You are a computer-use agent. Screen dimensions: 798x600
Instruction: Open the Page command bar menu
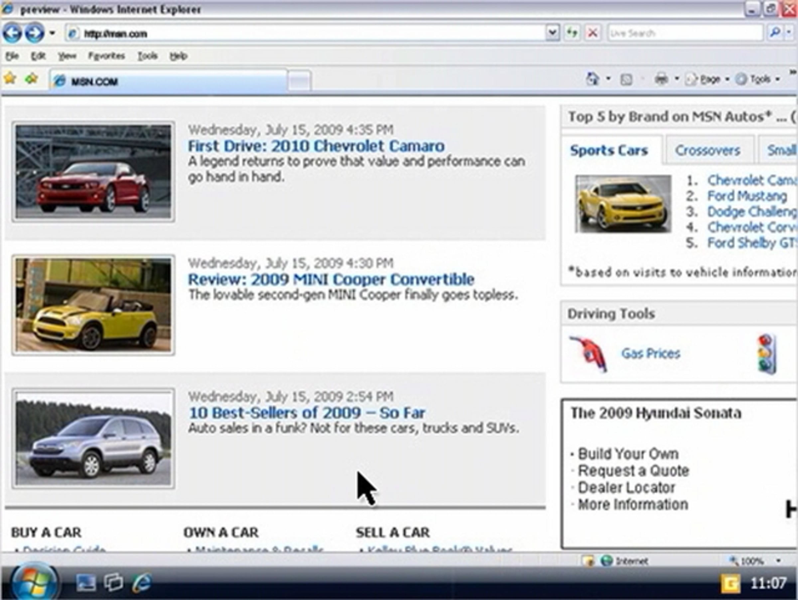tap(703, 79)
